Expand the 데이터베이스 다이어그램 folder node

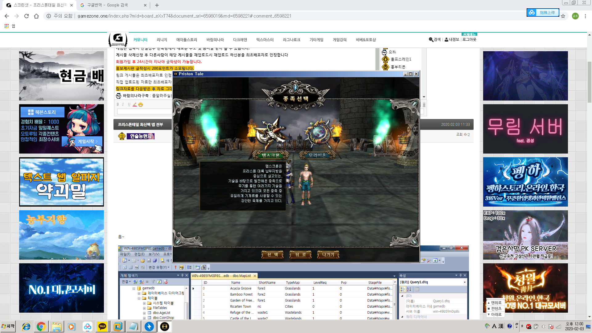[x=139, y=293]
